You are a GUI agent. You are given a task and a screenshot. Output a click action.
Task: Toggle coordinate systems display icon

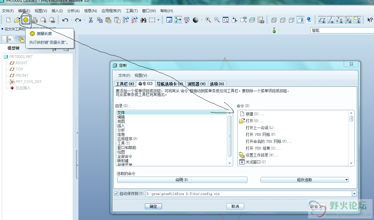[348, 20]
